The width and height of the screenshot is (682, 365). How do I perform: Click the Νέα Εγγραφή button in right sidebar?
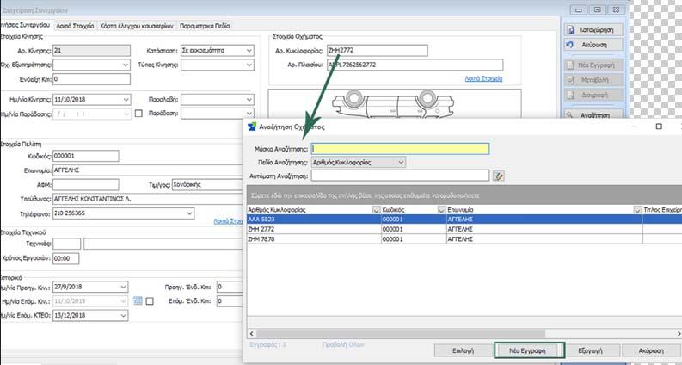tap(593, 65)
